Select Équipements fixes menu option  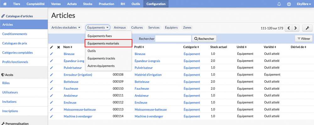coord(108,36)
